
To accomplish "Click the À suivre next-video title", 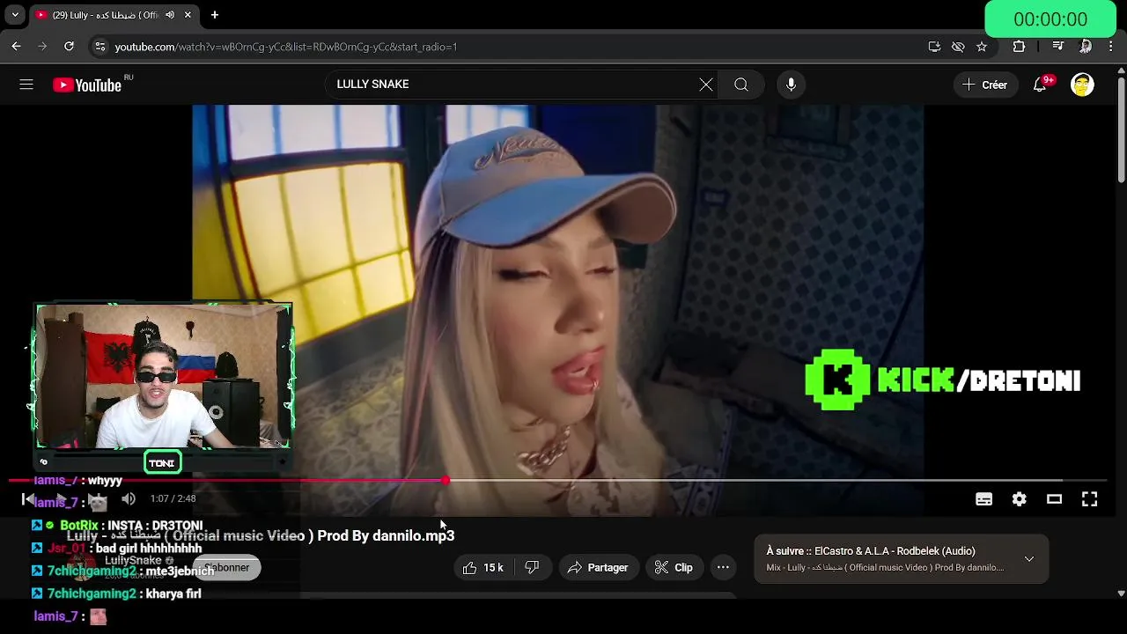I will pyautogui.click(x=871, y=551).
